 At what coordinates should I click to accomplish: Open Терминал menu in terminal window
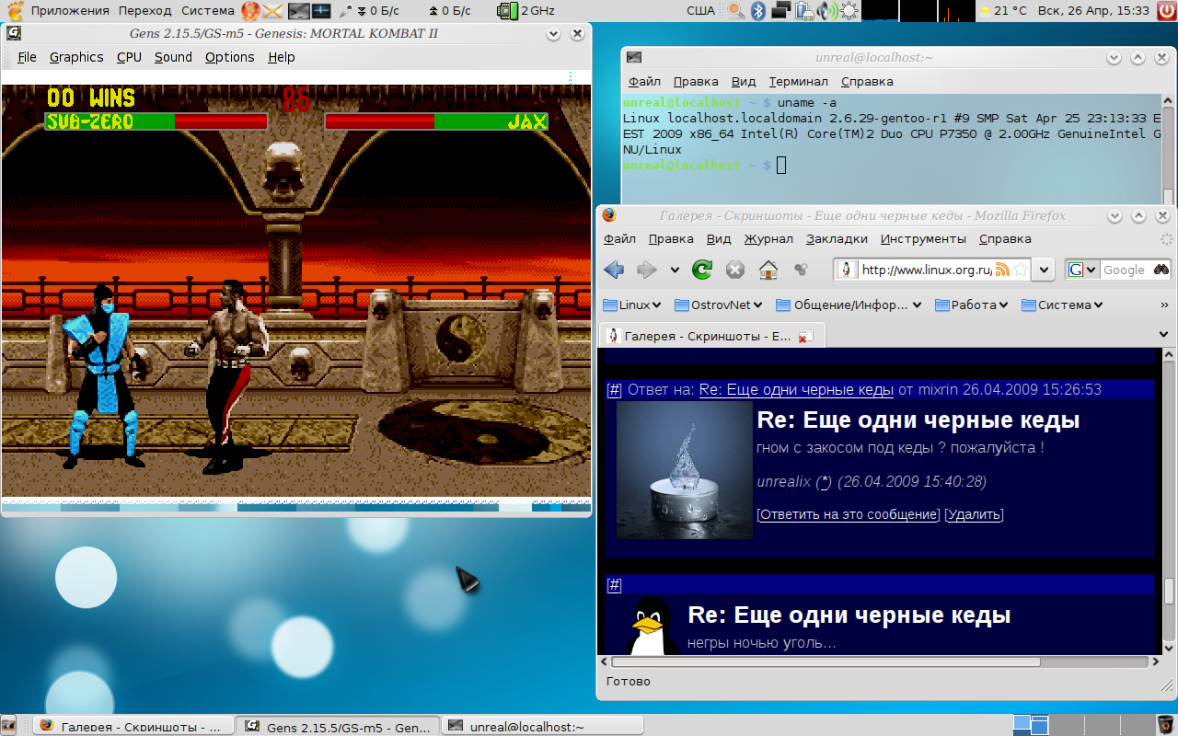pyautogui.click(x=799, y=81)
